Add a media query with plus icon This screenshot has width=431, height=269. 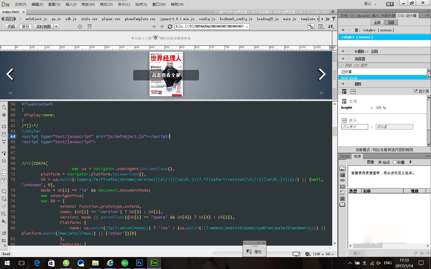pyautogui.click(x=343, y=51)
